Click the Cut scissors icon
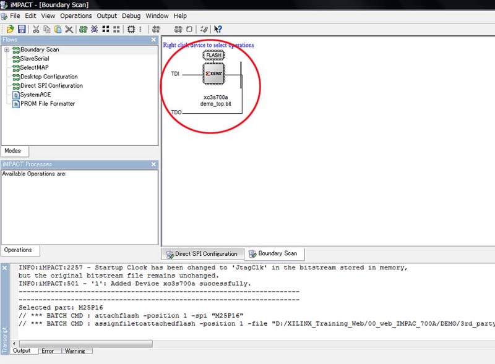Image resolution: width=495 pixels, height=364 pixels. pyautogui.click(x=36, y=29)
